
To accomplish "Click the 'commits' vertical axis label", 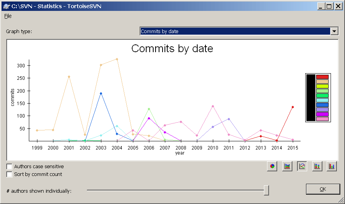I will coord(12,97).
